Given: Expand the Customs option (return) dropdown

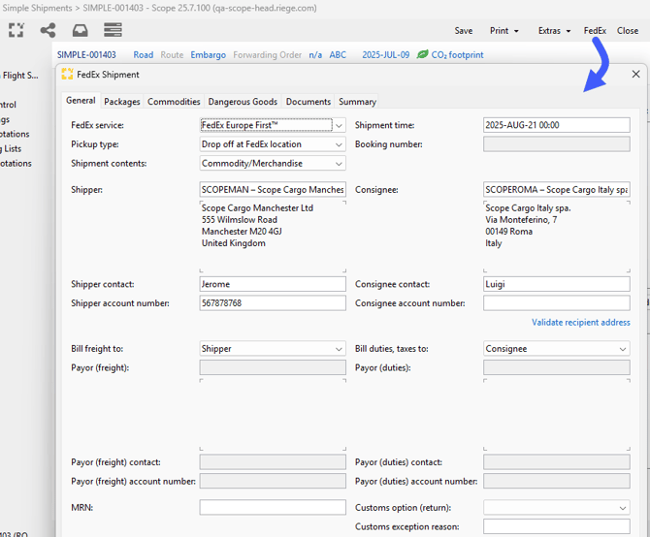Looking at the screenshot, I should [x=623, y=508].
